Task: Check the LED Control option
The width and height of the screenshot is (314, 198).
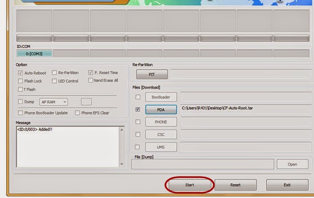Action: coord(54,81)
